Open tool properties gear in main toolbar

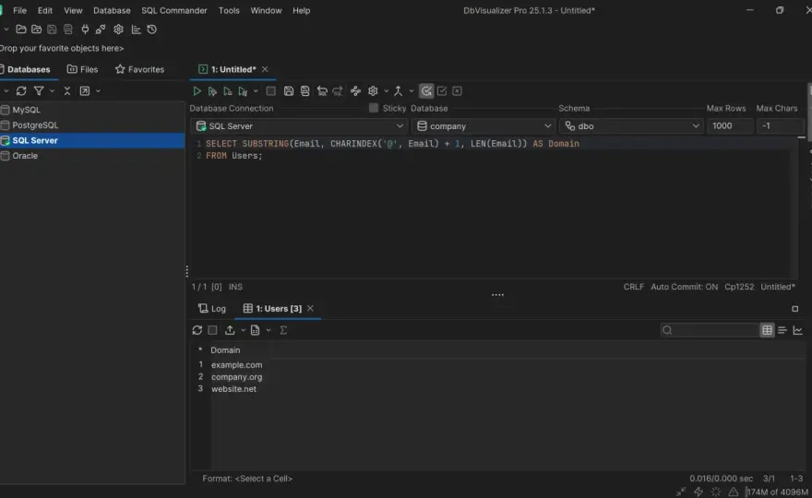click(119, 30)
